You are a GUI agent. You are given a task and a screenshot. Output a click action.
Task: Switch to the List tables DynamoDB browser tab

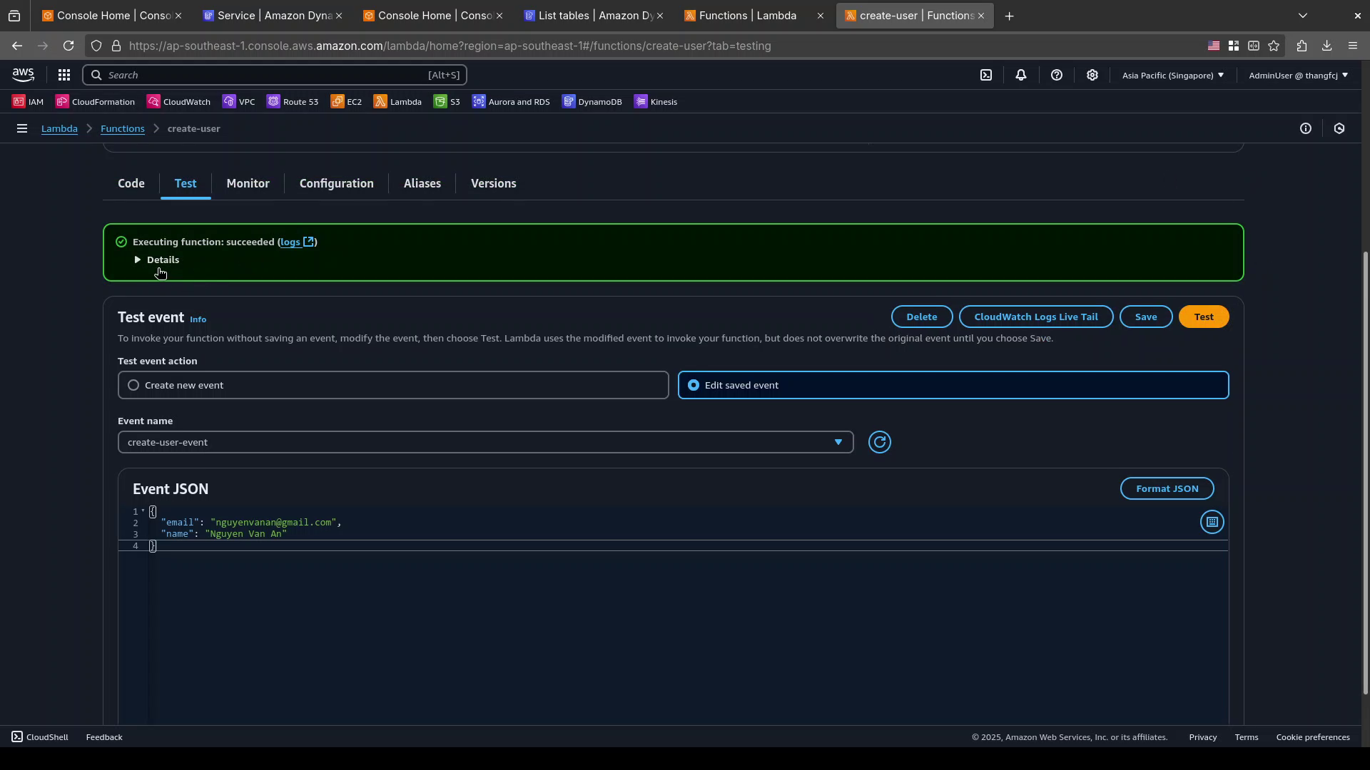(x=594, y=16)
